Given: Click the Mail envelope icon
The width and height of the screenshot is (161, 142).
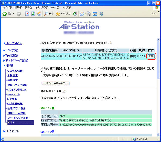Looking at the screenshot, I should tap(82, 14).
